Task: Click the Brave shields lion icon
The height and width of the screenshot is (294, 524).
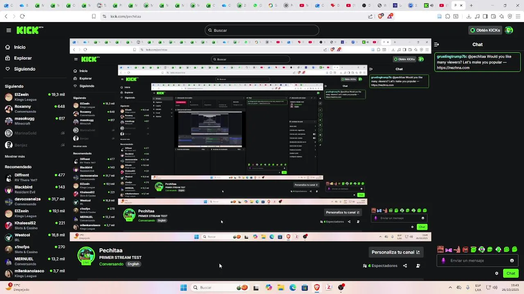Action: 380,16
